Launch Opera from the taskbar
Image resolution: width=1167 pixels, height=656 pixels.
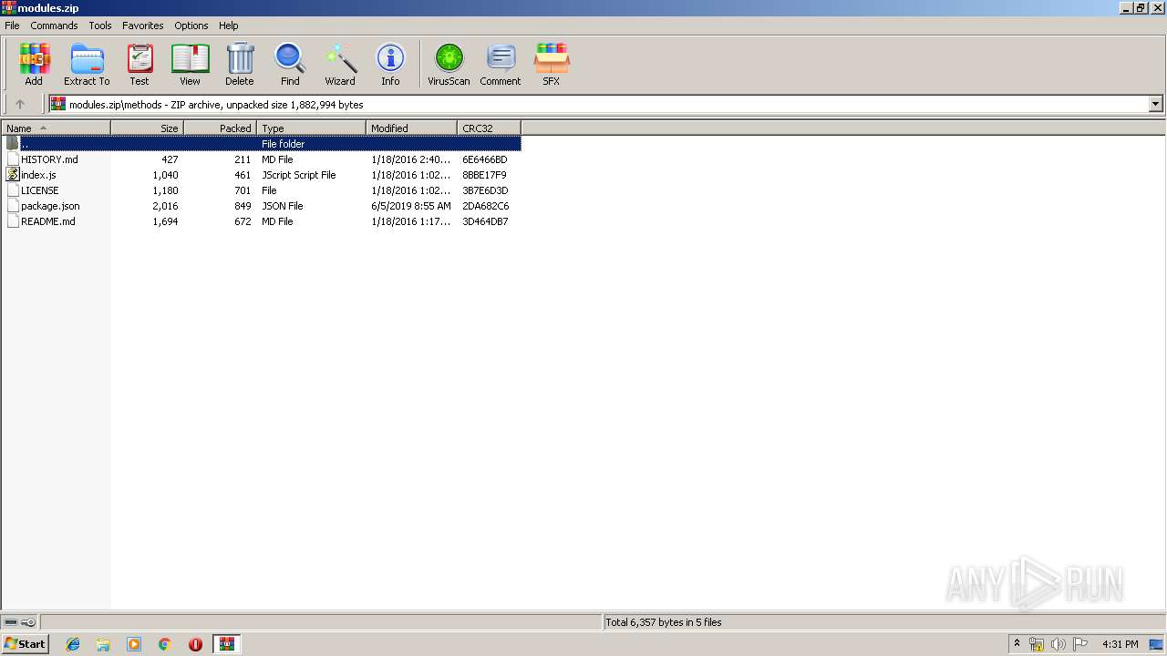[x=195, y=644]
